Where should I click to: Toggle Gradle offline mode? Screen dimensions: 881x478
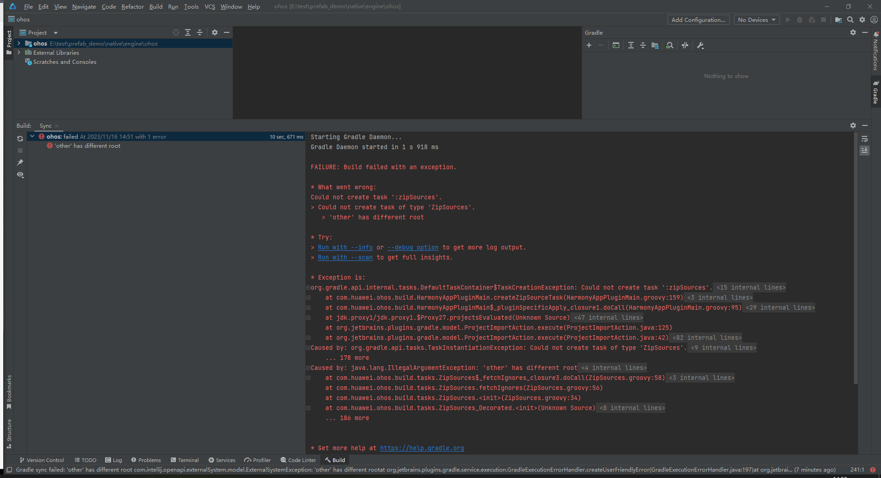[685, 45]
